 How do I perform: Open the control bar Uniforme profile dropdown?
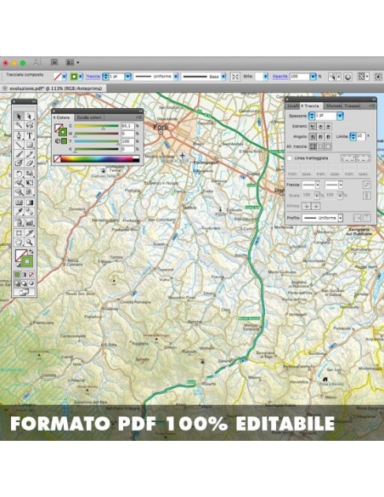[x=176, y=77]
